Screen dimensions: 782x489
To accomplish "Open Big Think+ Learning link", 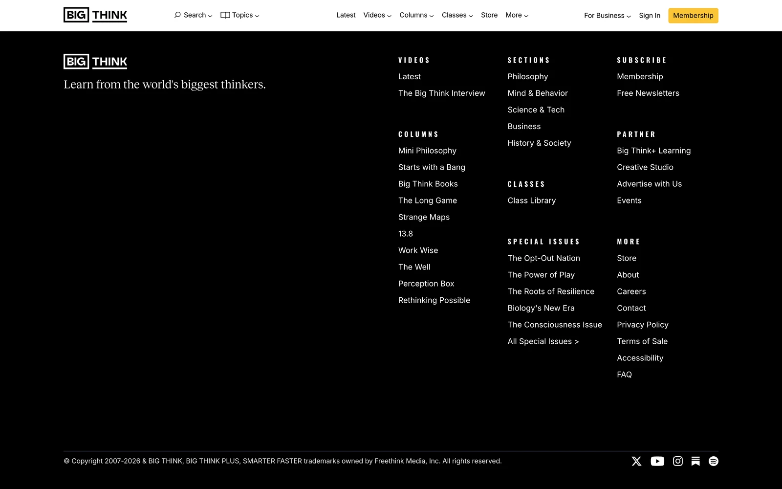I will point(654,151).
